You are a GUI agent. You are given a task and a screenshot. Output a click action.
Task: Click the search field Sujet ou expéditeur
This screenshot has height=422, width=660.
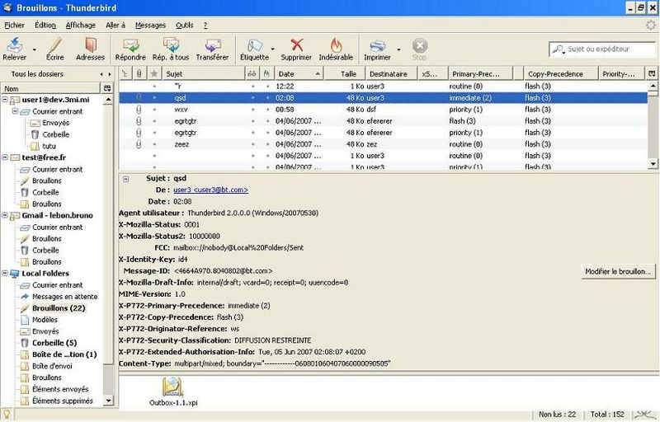606,49
